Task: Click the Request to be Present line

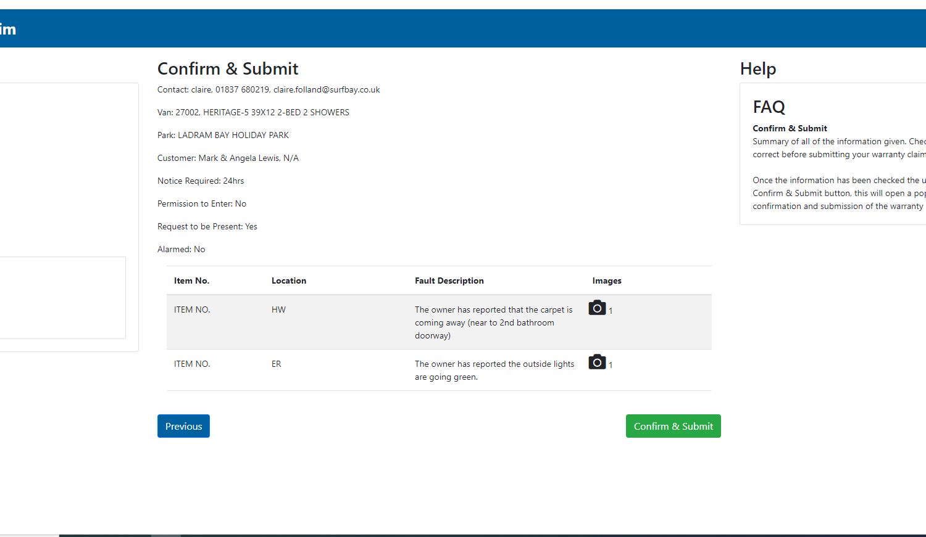Action: click(x=207, y=226)
